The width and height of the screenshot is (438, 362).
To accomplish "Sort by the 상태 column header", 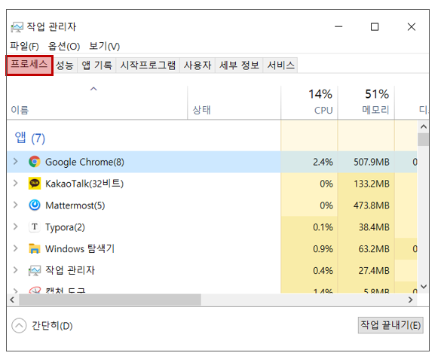I will [234, 102].
